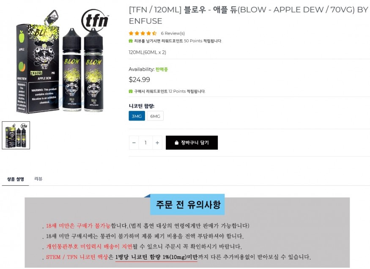This screenshot has width=370, height=269.
Task: Click the $24.99 price text
Action: point(139,80)
